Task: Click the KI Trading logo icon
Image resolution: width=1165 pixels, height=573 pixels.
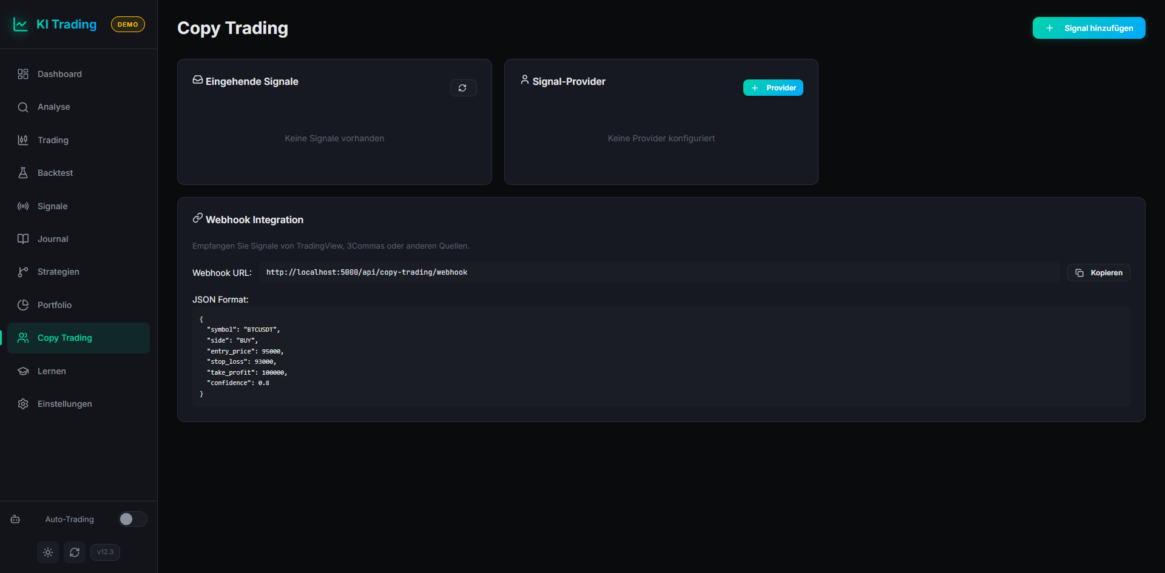Action: point(21,24)
